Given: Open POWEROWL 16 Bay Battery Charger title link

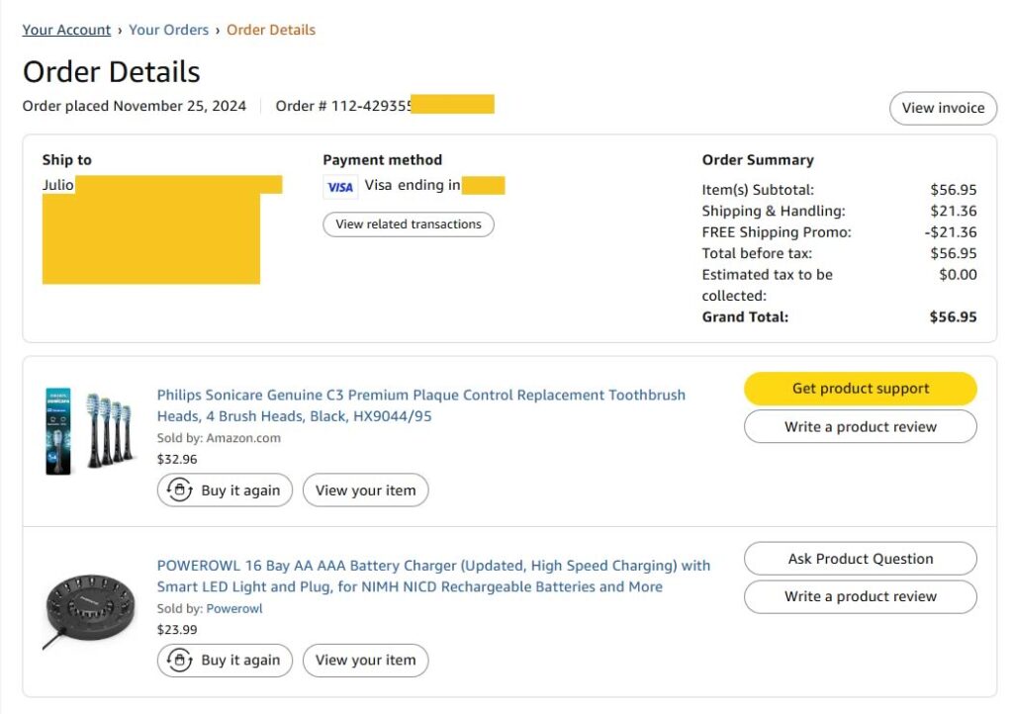Looking at the screenshot, I should coord(433,576).
